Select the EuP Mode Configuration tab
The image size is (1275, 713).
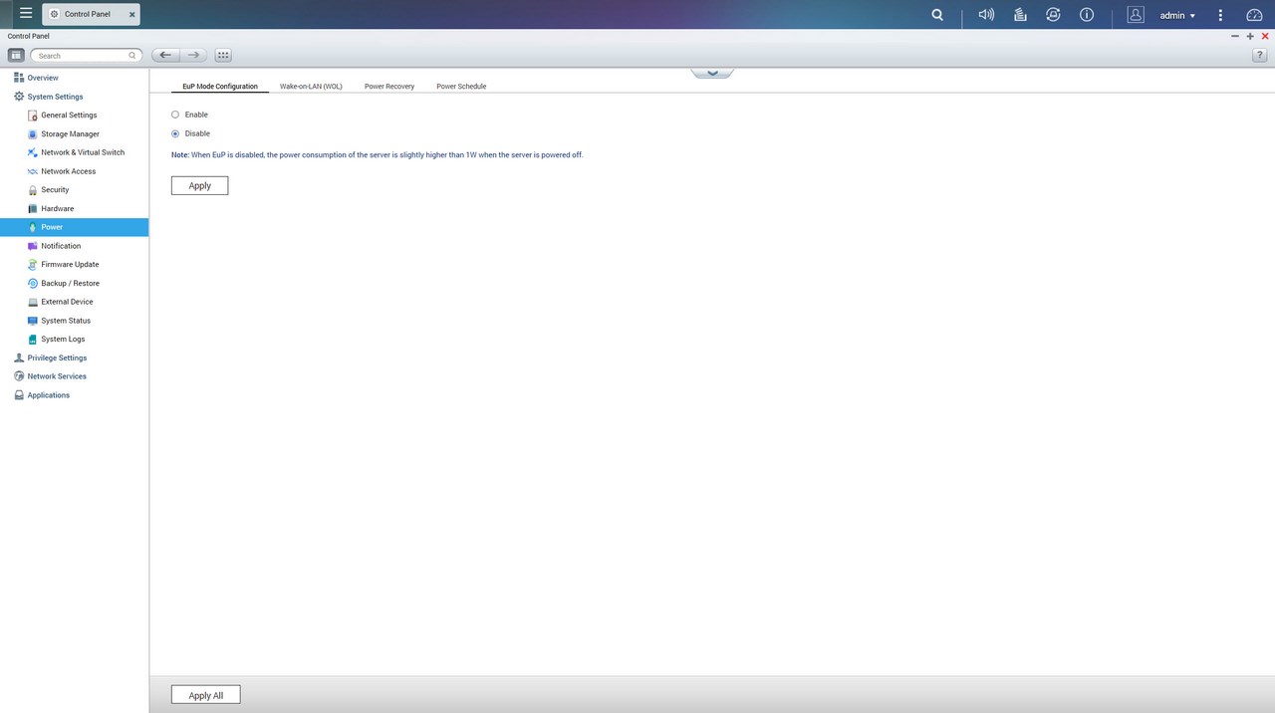[x=220, y=87]
